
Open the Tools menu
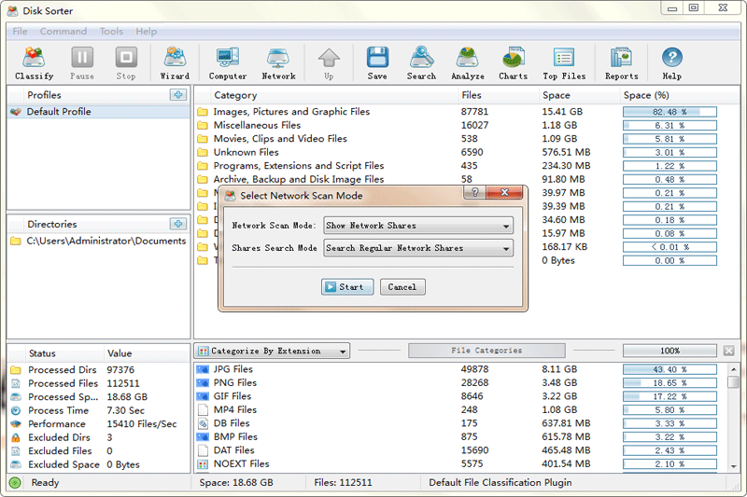tap(111, 32)
